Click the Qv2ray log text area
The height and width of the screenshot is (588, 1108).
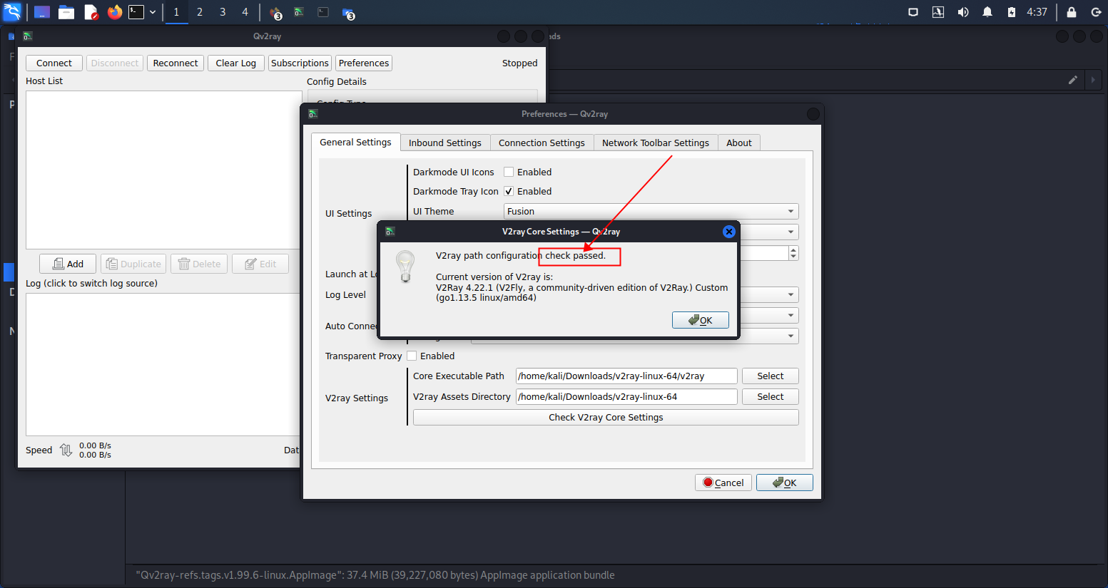(x=163, y=364)
